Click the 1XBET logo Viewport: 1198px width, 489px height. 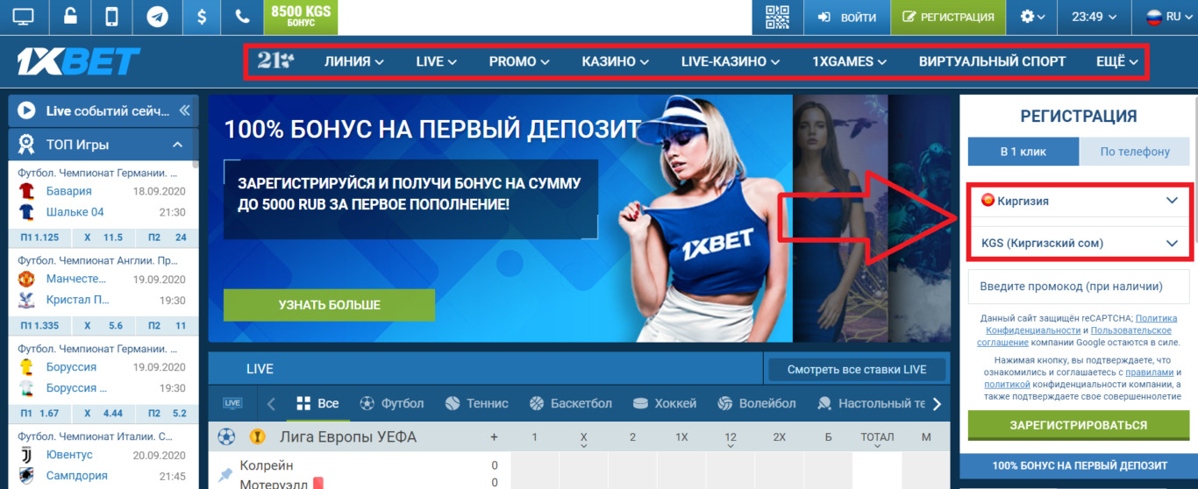tap(78, 61)
